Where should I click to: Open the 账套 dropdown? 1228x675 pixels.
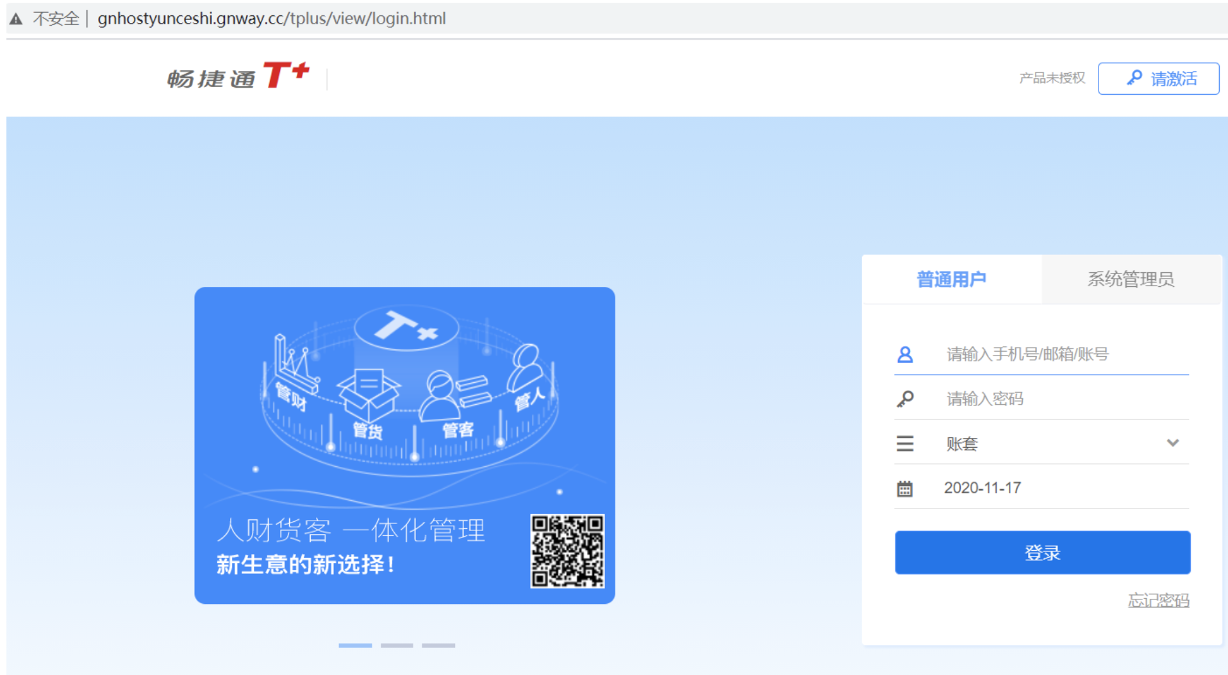(1041, 443)
